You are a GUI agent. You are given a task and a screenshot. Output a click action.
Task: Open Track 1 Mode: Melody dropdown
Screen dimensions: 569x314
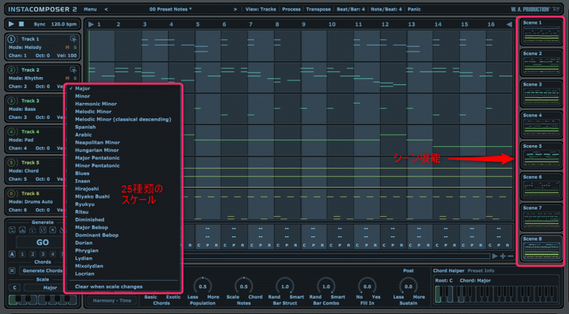point(25,47)
